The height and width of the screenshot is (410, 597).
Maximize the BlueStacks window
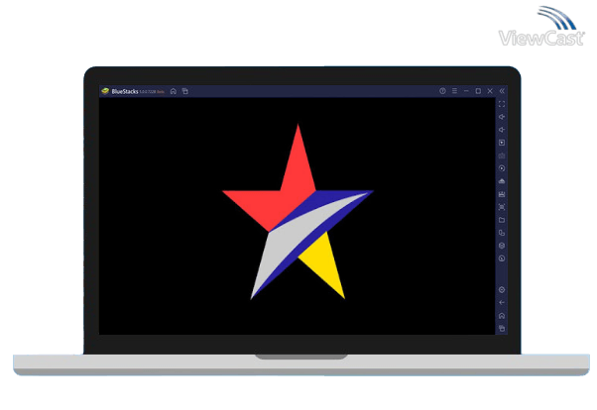[x=478, y=91]
